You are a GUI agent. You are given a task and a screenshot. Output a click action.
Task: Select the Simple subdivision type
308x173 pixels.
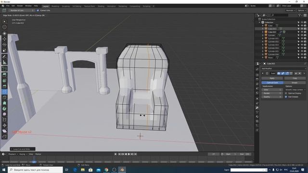click(x=295, y=83)
